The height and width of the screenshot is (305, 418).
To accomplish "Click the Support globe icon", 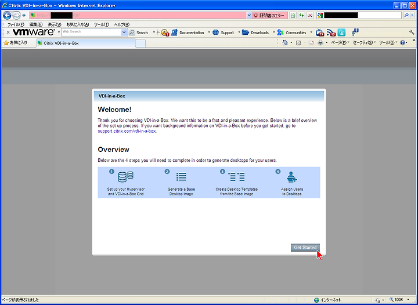I will tap(215, 32).
